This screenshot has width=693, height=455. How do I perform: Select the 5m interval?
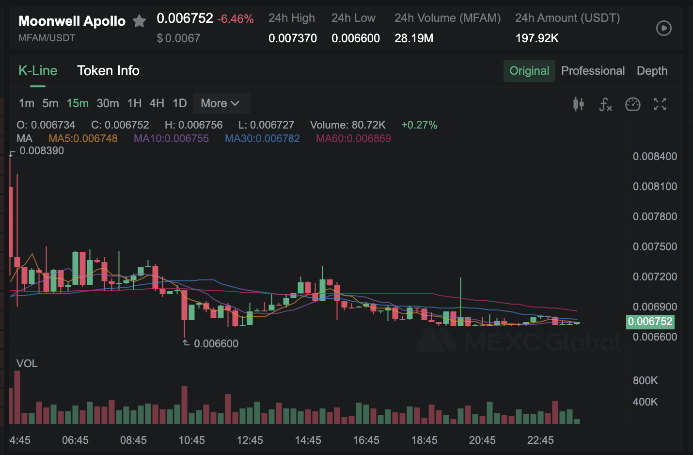point(50,103)
